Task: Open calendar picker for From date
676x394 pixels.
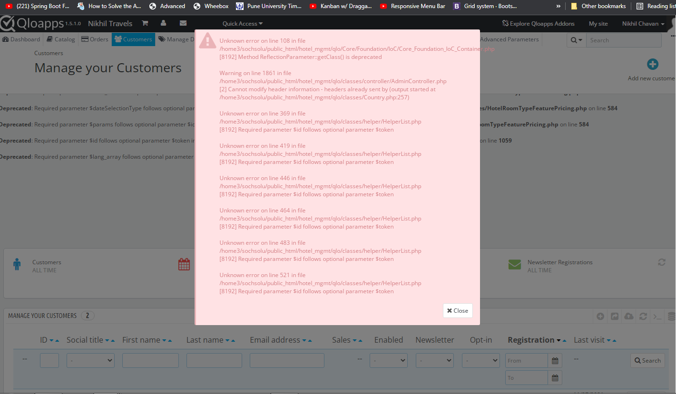Action: click(x=555, y=361)
